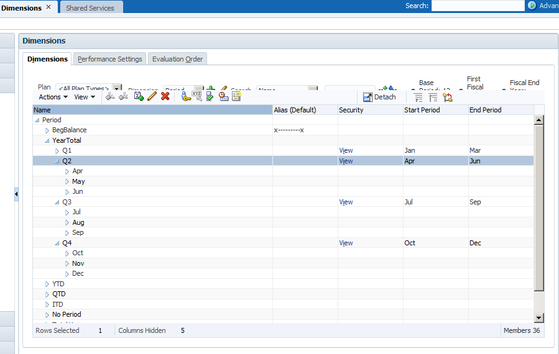Click the Detach table button
Viewport: 559px width, 354px height.
(x=379, y=97)
